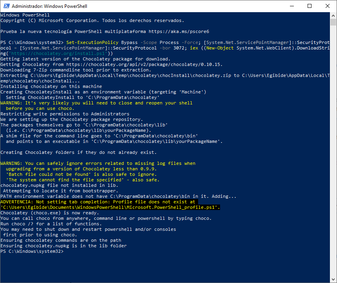Click the chocolatey/0.10.15 package URL line
This screenshot has height=283, width=337.
111,64
